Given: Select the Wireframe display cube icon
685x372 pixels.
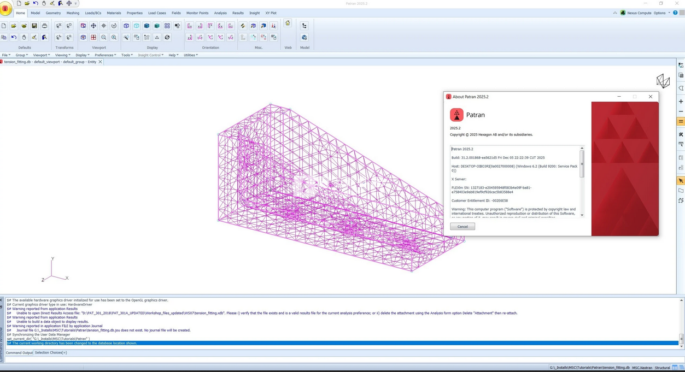Looking at the screenshot, I should click(126, 26).
